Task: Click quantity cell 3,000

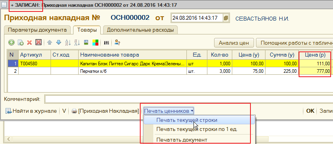Action: [220, 71]
